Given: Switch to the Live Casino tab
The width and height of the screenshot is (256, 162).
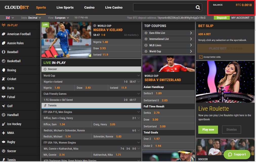Looking at the screenshot, I should pos(114,7).
